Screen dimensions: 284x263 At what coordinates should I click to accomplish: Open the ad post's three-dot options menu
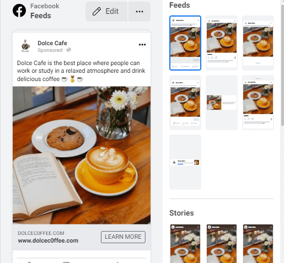coord(142,45)
